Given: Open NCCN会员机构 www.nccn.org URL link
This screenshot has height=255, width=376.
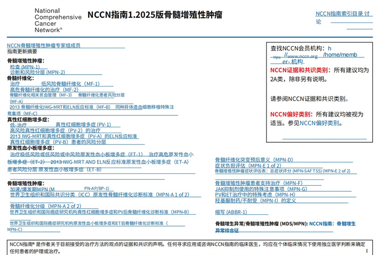Looking at the screenshot, I should pos(314,55).
